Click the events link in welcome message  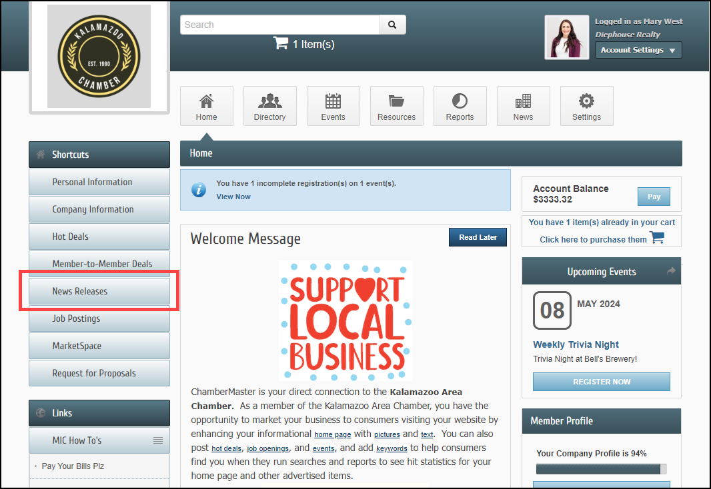pos(323,449)
